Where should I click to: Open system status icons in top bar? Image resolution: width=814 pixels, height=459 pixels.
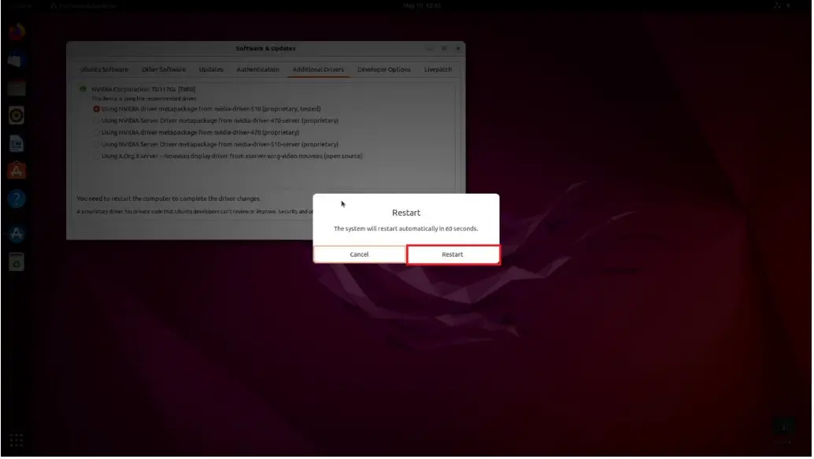point(783,6)
